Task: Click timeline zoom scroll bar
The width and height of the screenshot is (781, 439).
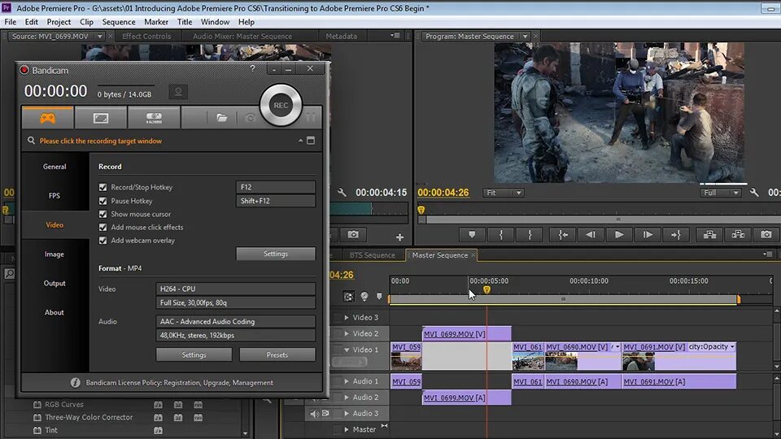Action: (563, 299)
